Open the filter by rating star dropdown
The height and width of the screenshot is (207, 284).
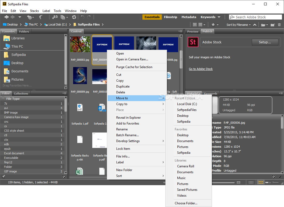click(215, 24)
